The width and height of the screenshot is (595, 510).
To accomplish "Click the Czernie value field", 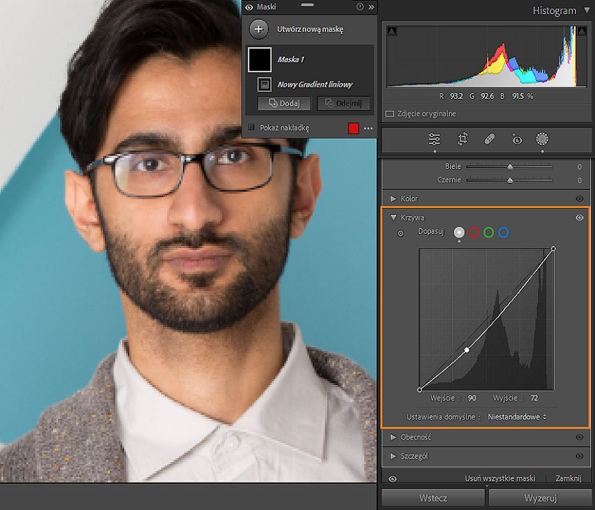I will coord(580,180).
